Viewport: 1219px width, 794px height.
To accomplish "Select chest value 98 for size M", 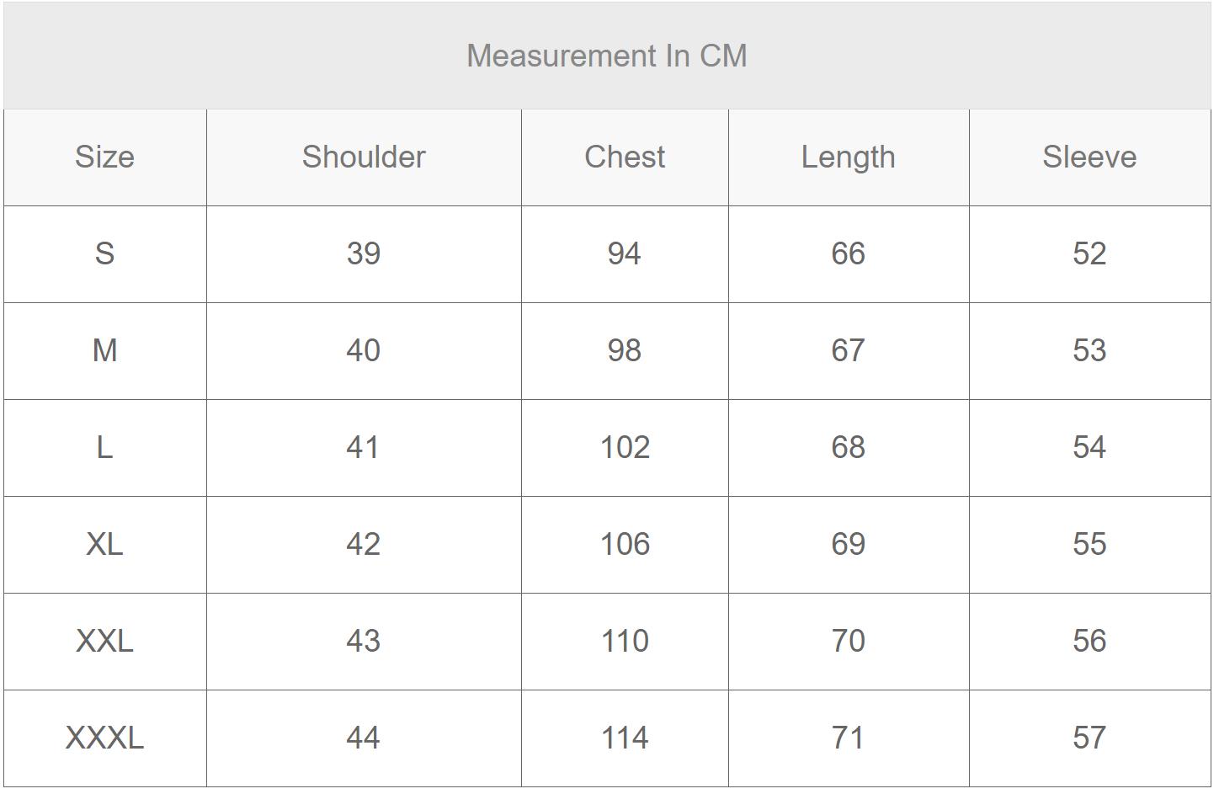I will tap(625, 350).
